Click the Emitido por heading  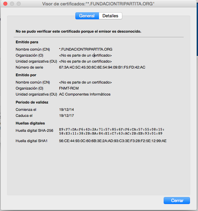point(26,75)
